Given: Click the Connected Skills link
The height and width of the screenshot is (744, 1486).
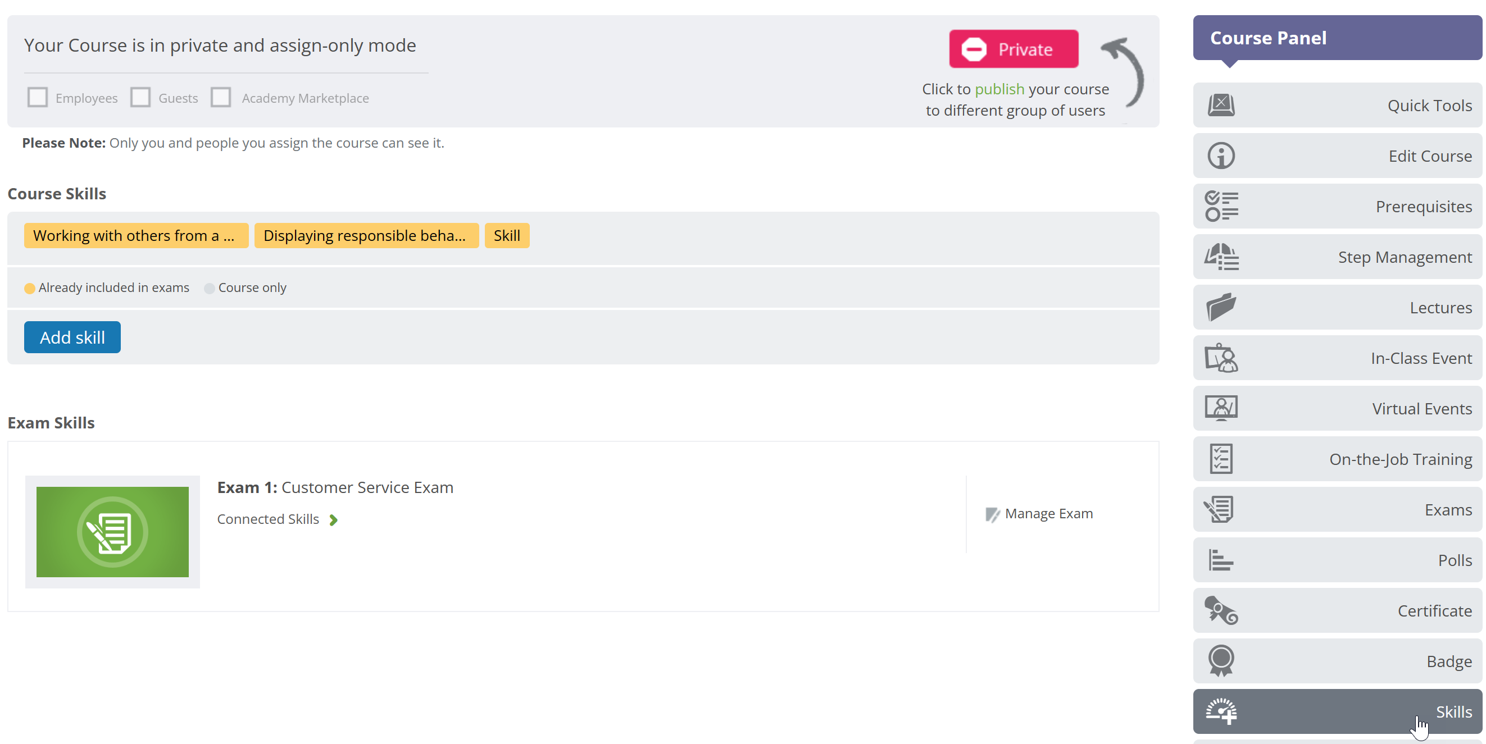Looking at the screenshot, I should (x=267, y=519).
